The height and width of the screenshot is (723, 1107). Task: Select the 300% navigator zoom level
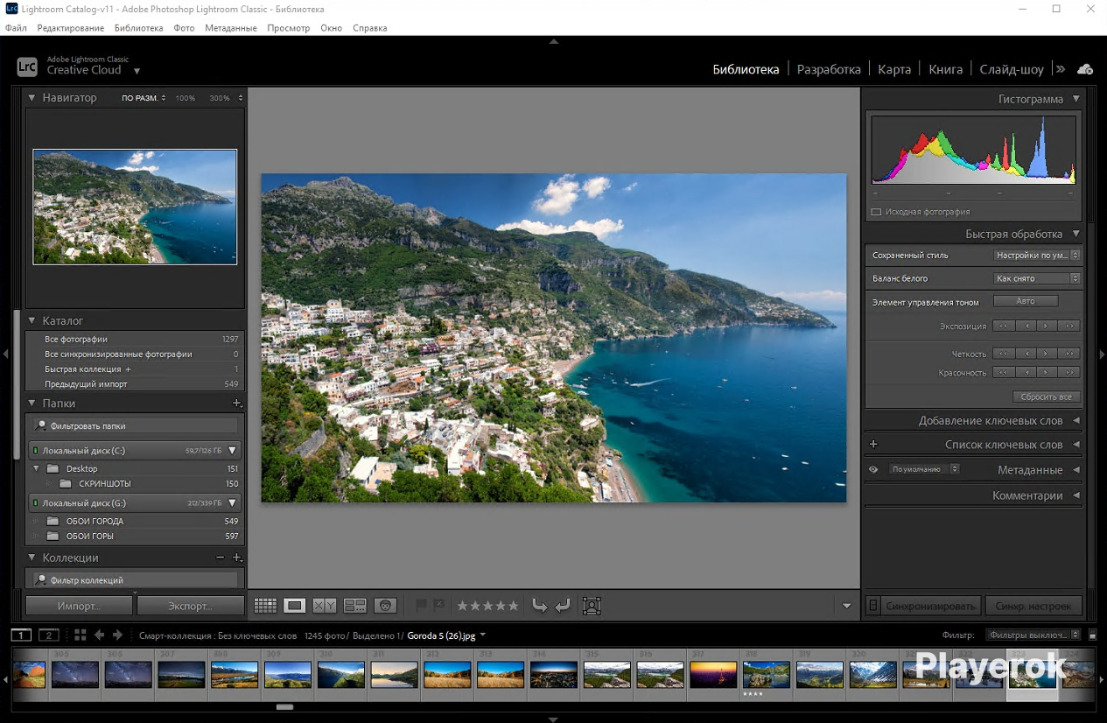point(220,98)
